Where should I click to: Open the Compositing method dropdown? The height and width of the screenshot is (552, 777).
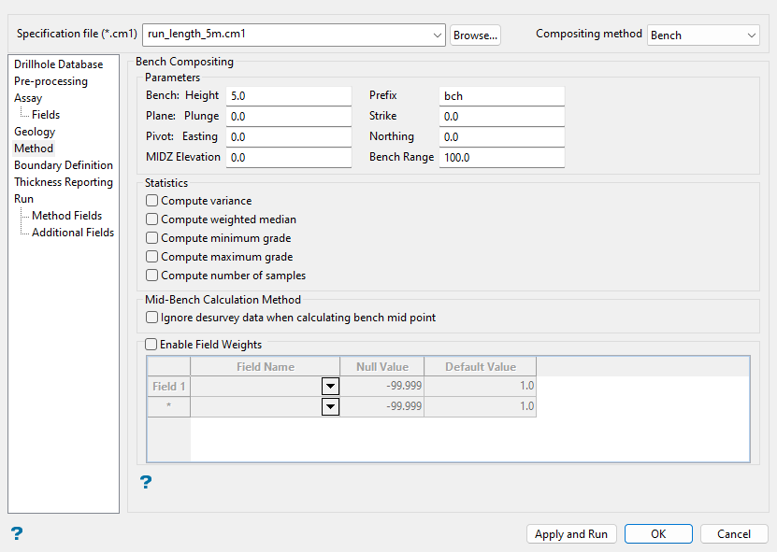[752, 35]
